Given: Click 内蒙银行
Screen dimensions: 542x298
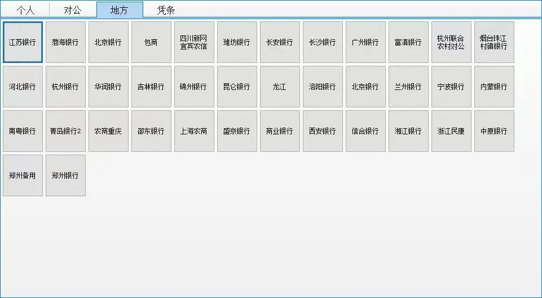Looking at the screenshot, I should (x=494, y=87).
